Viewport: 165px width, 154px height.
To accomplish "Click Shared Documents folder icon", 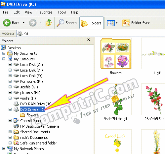I will 16,132.
